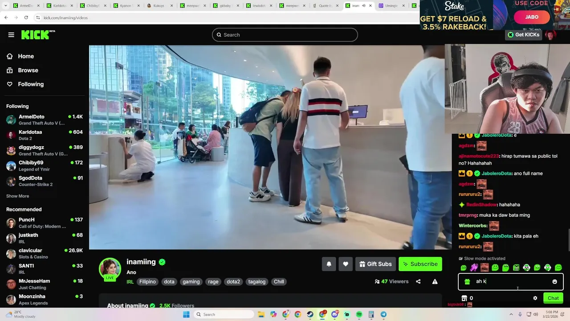
Task: Expand Show More in Following list
Action: pos(17,196)
